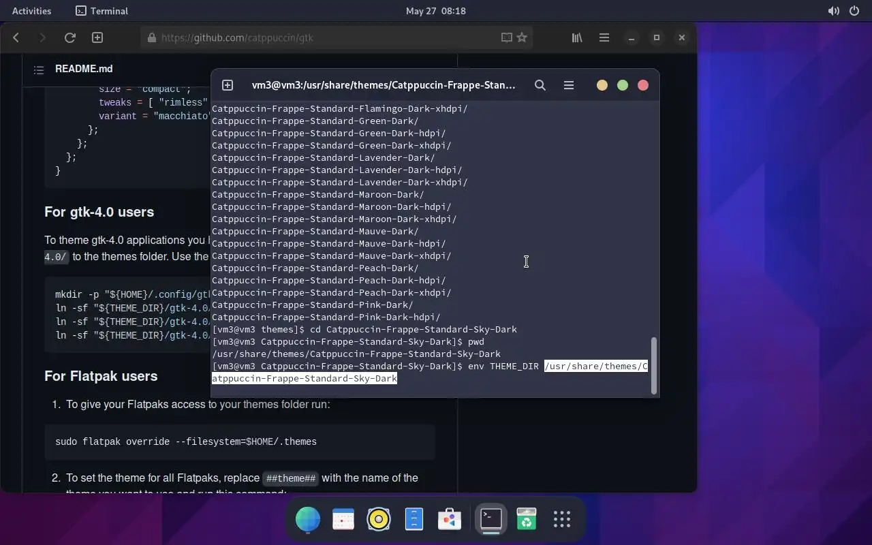Screen dimensions: 872x545
Task: Open the browser library icon
Action: pyautogui.click(x=577, y=38)
